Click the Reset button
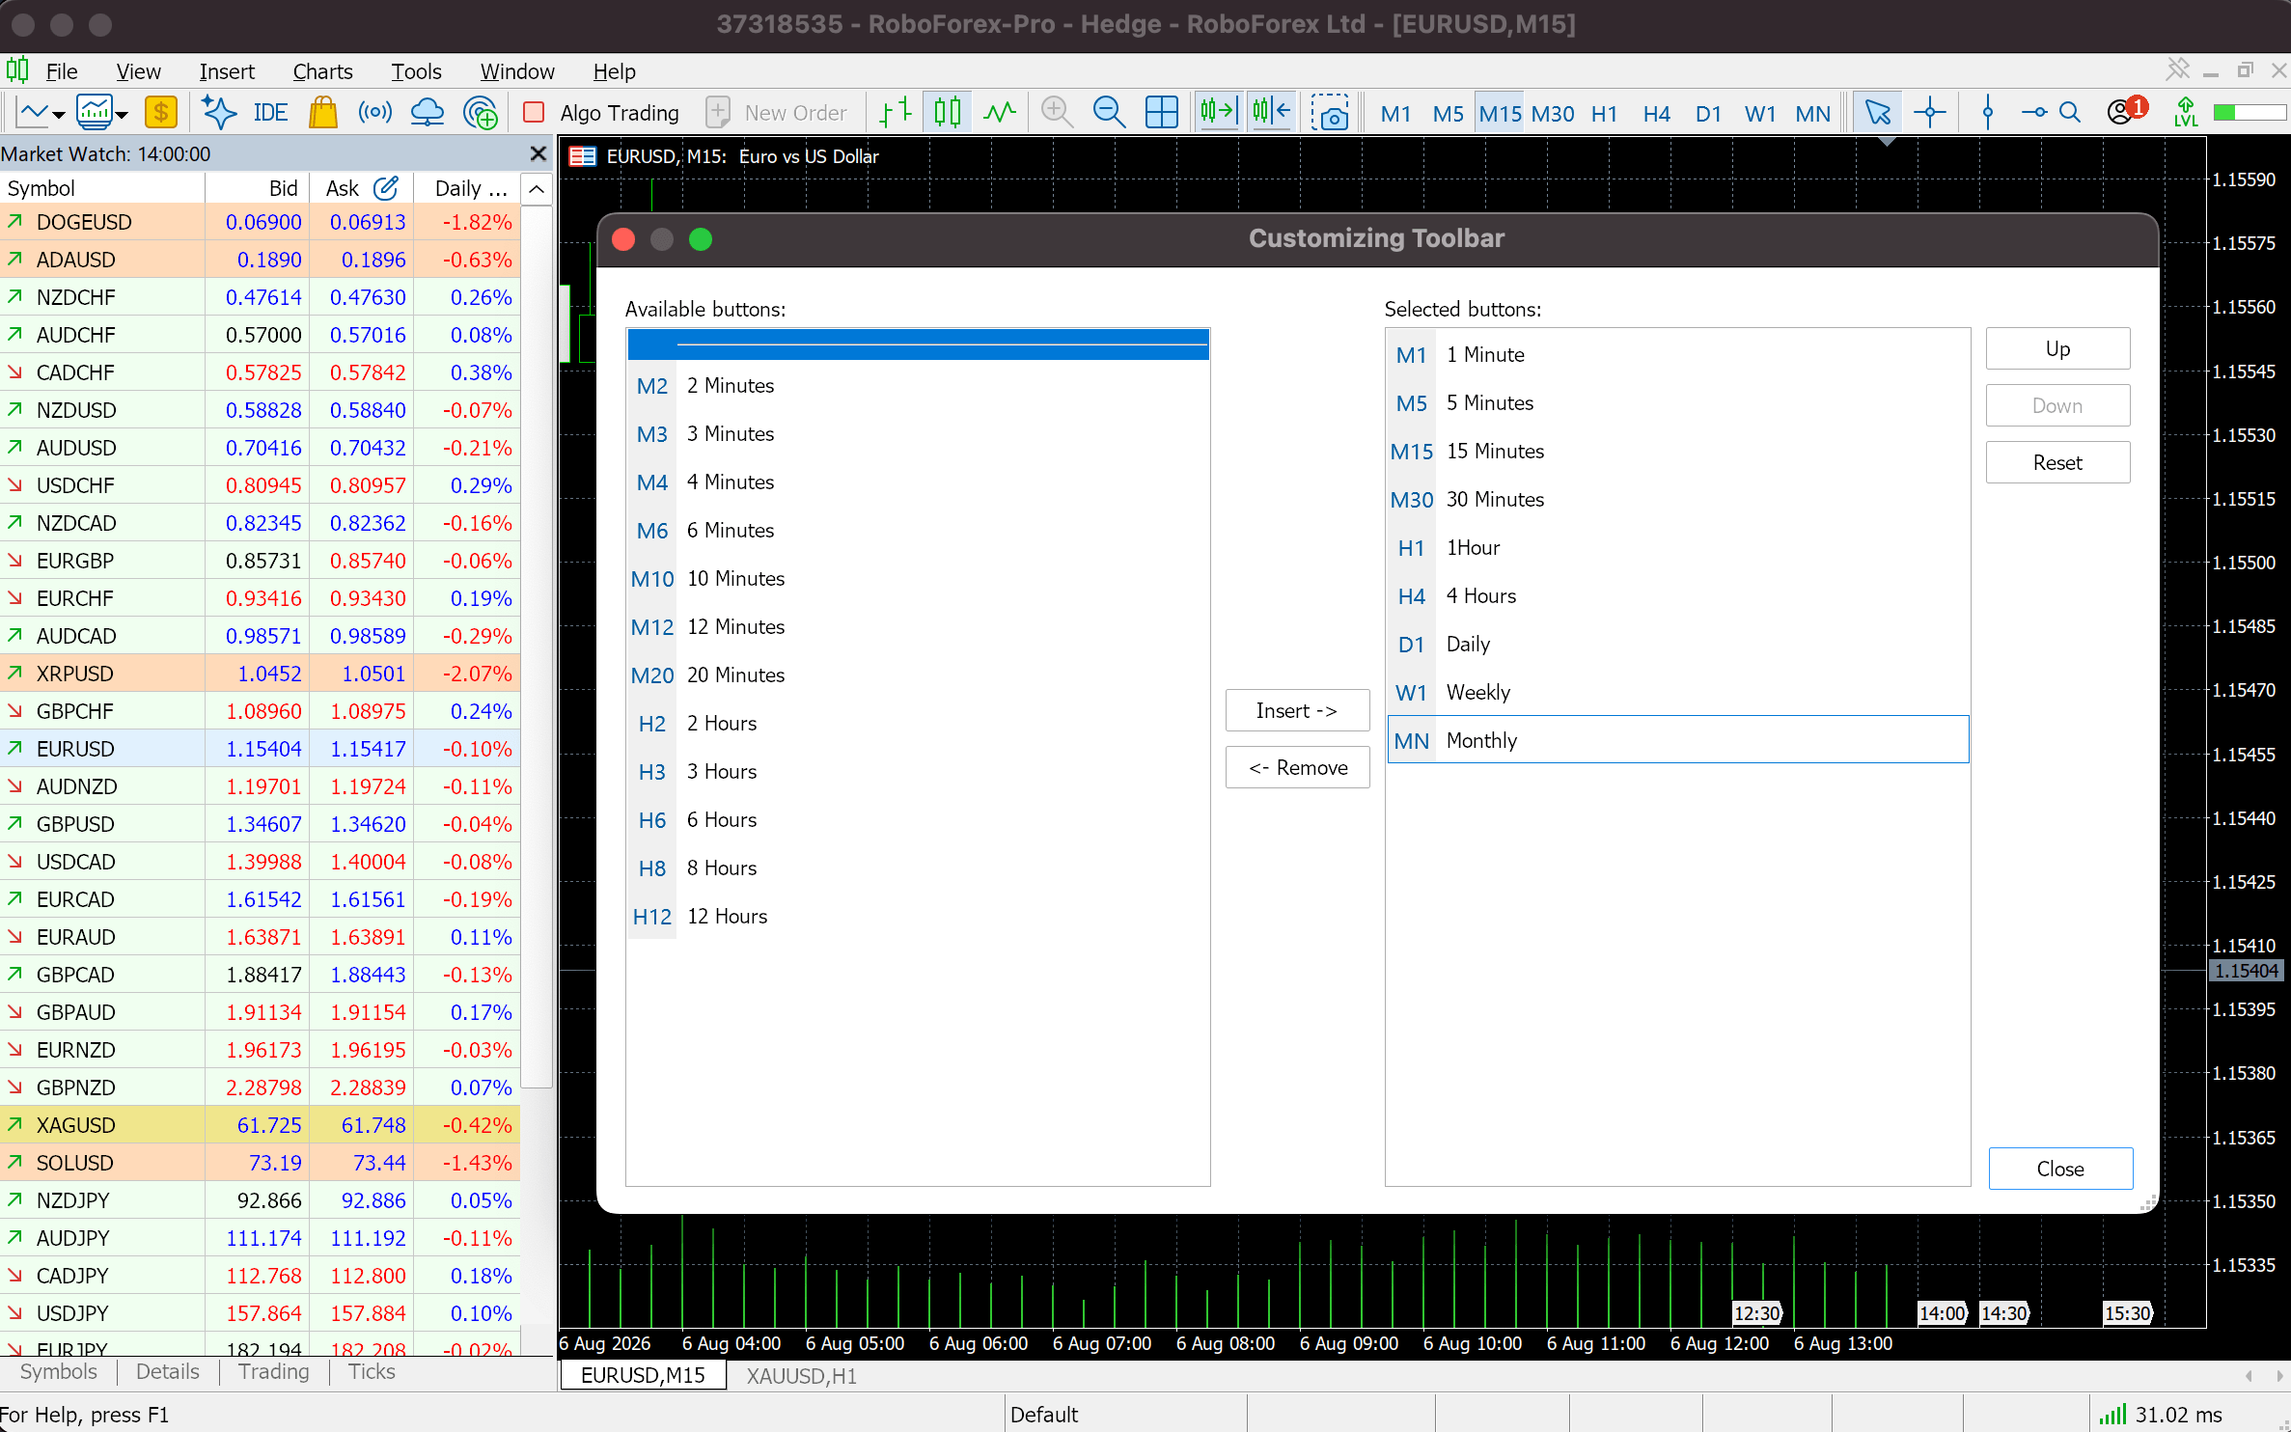Screen dimensions: 2291x1432 click(x=2057, y=462)
